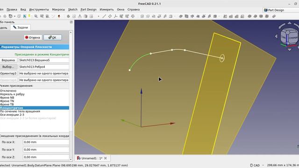Open the Sketch menu

73,9
